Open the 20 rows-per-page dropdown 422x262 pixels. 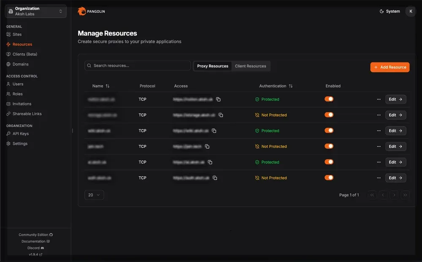pos(94,195)
